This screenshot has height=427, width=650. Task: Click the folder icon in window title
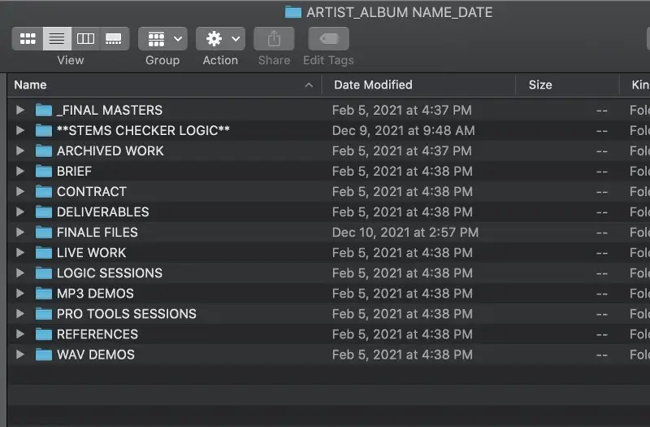293,12
